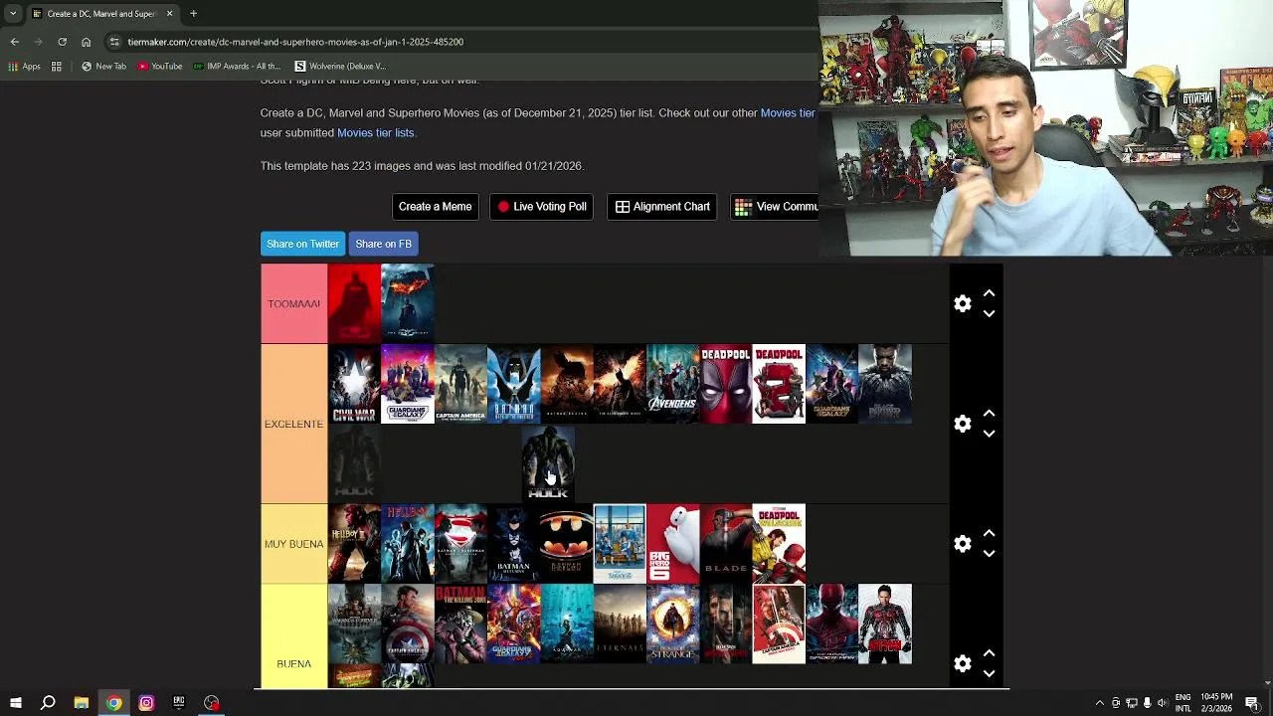Viewport: 1273px width, 716px height.
Task: Open the notification center icon
Action: 1252,703
